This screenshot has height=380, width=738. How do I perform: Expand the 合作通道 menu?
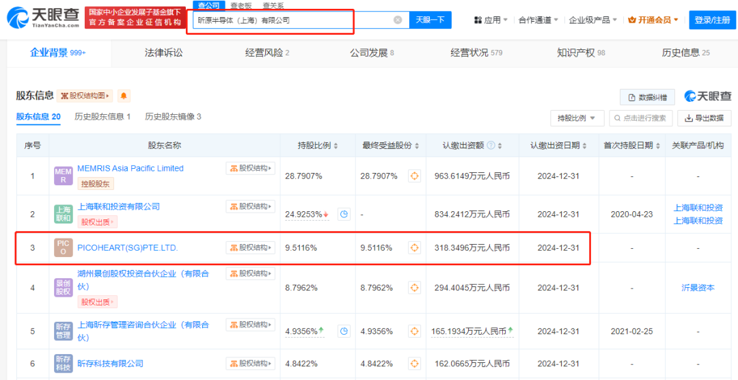(538, 21)
